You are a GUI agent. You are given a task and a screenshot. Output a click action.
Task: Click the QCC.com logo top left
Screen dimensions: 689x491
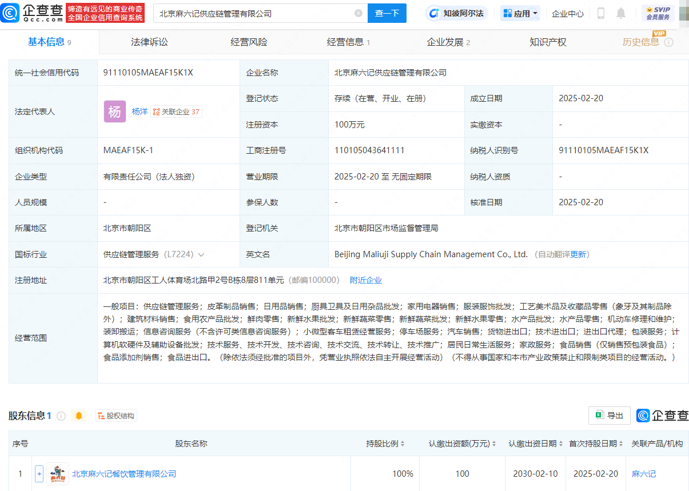(33, 13)
